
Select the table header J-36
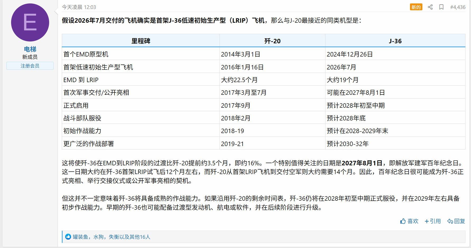pos(395,41)
